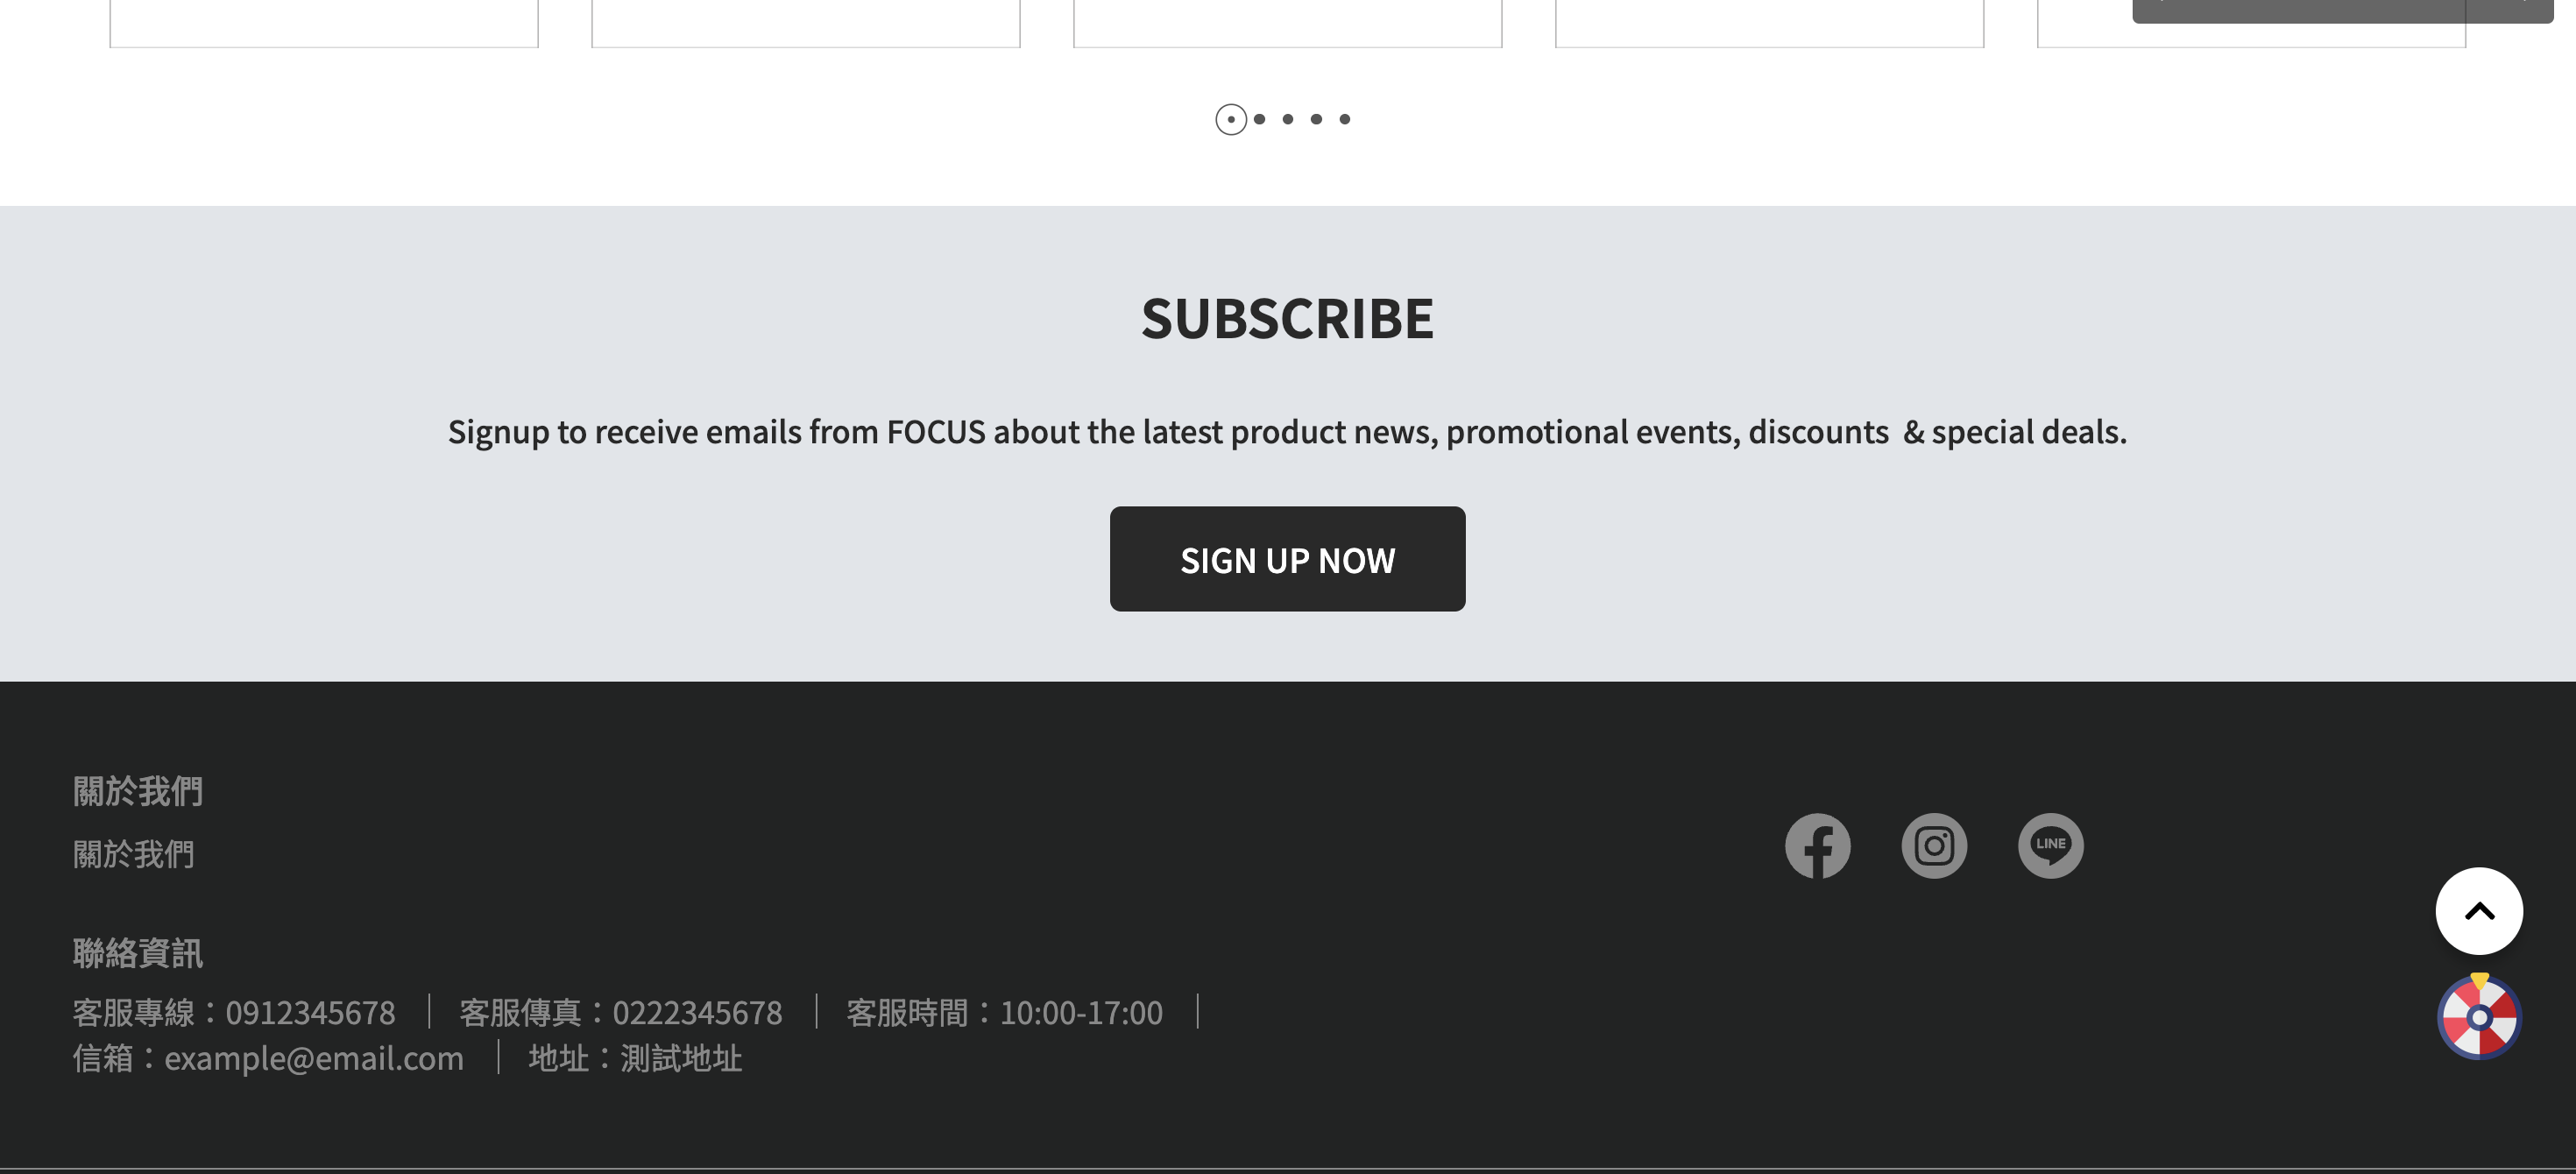This screenshot has height=1174, width=2576.
Task: Open the LINE chat icon
Action: [x=2050, y=846]
